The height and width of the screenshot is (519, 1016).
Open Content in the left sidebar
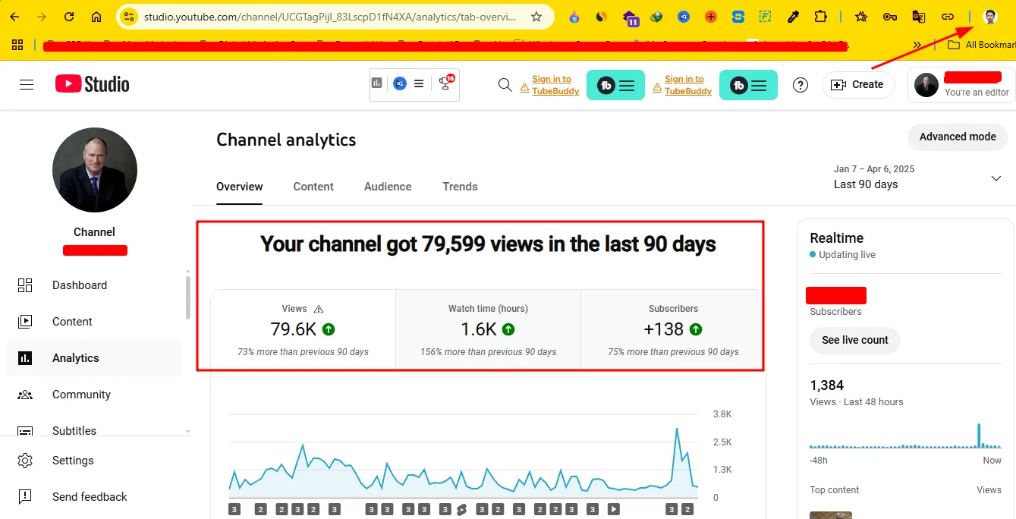(72, 322)
